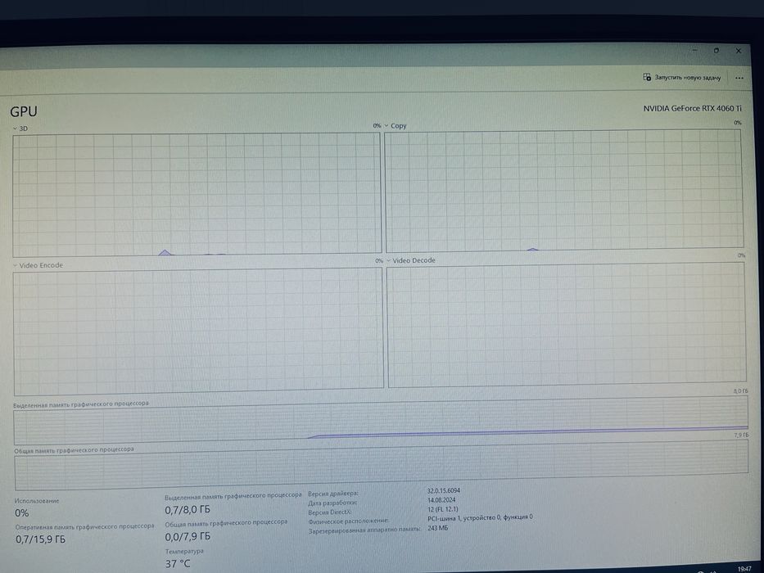Open the Video Encode engine dropdown

(x=15, y=265)
